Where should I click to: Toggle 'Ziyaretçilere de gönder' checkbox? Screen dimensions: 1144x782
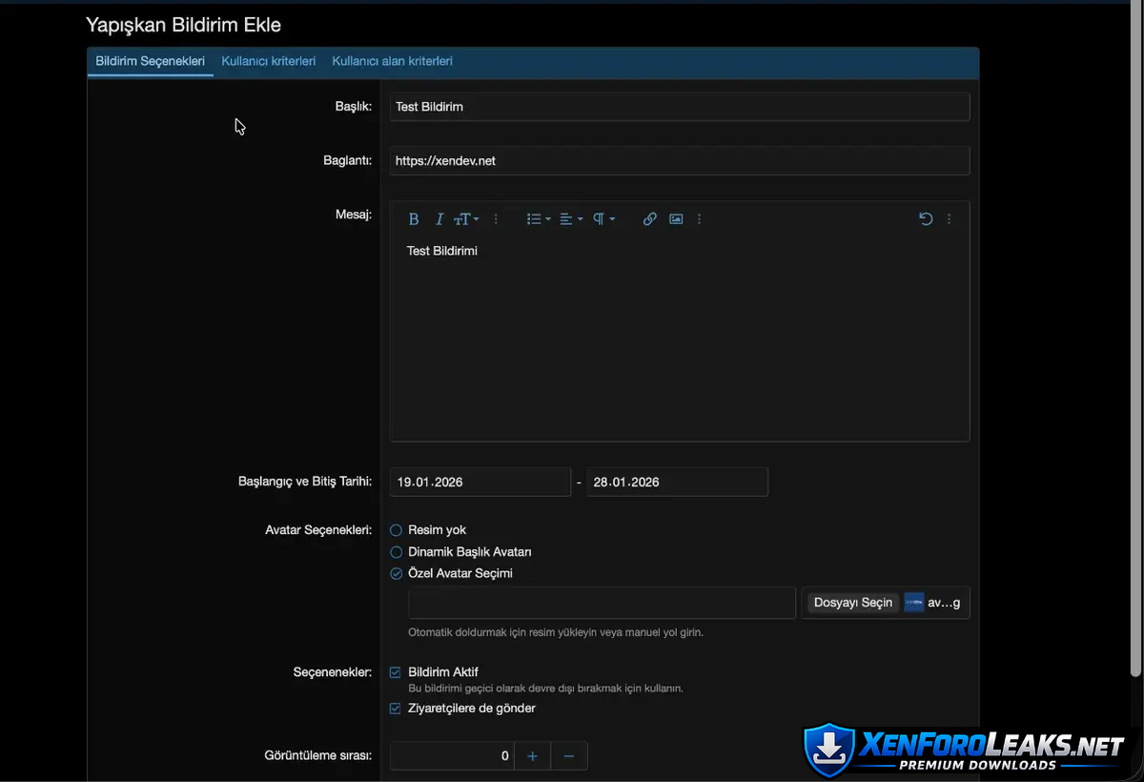396,709
